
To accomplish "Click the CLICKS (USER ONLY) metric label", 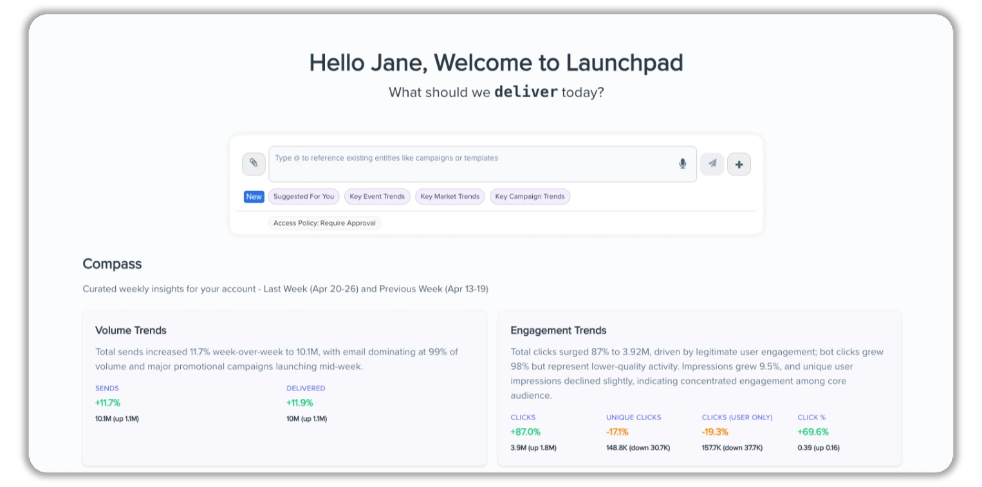I will (737, 417).
